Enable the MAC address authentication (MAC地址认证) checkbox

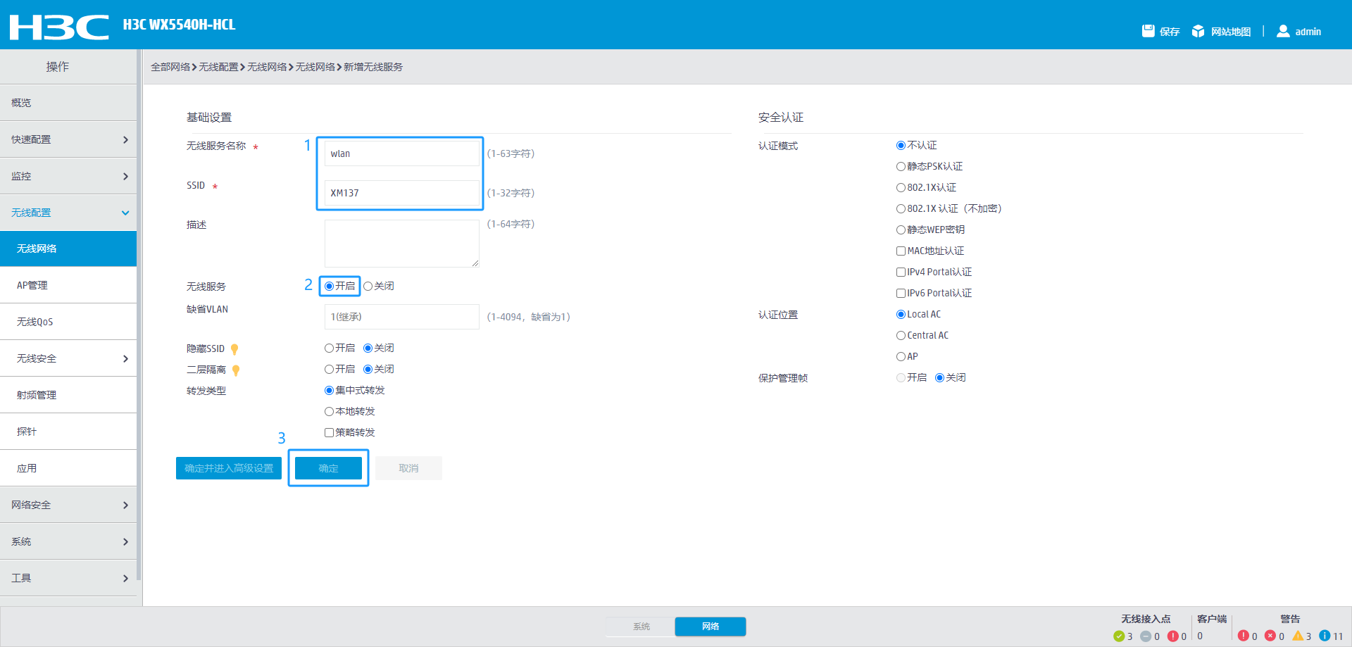pos(901,251)
